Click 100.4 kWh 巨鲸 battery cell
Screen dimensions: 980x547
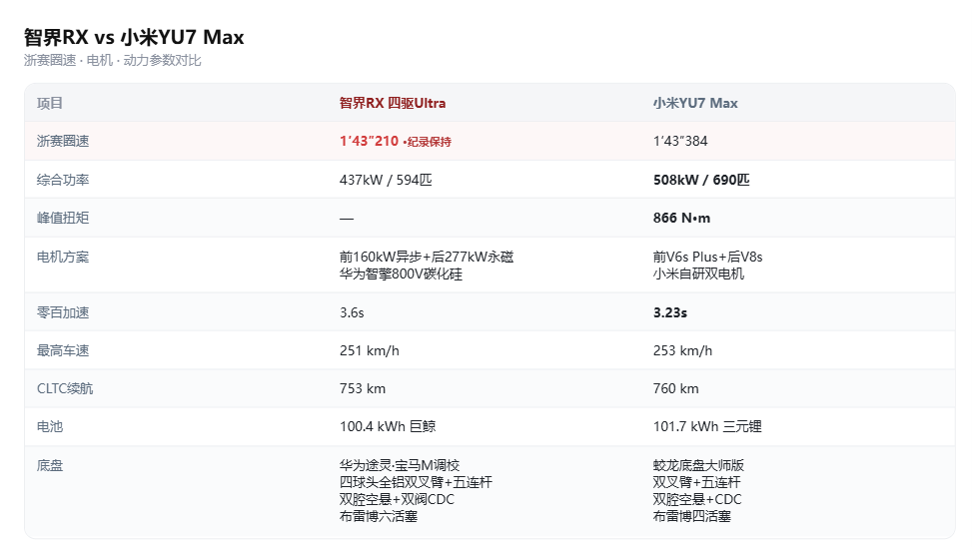point(388,427)
